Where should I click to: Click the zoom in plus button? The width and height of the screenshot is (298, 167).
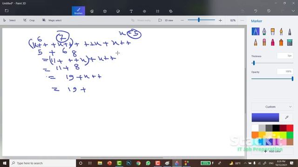click(220, 20)
